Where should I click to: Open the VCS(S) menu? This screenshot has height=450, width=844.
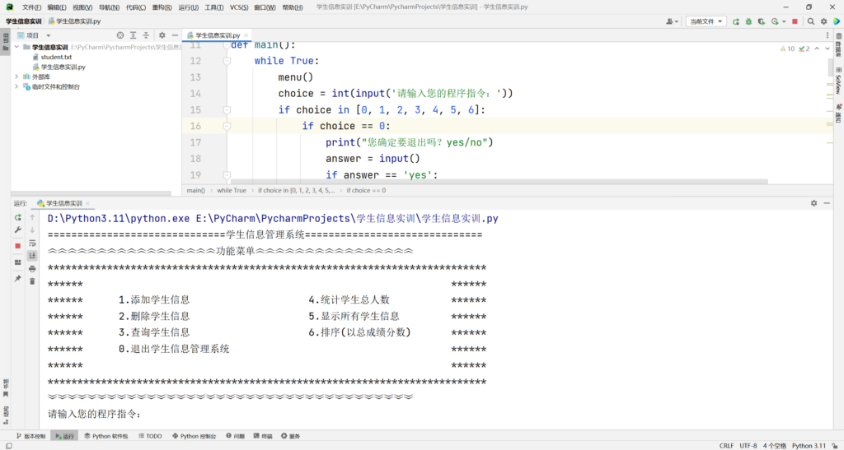(239, 7)
